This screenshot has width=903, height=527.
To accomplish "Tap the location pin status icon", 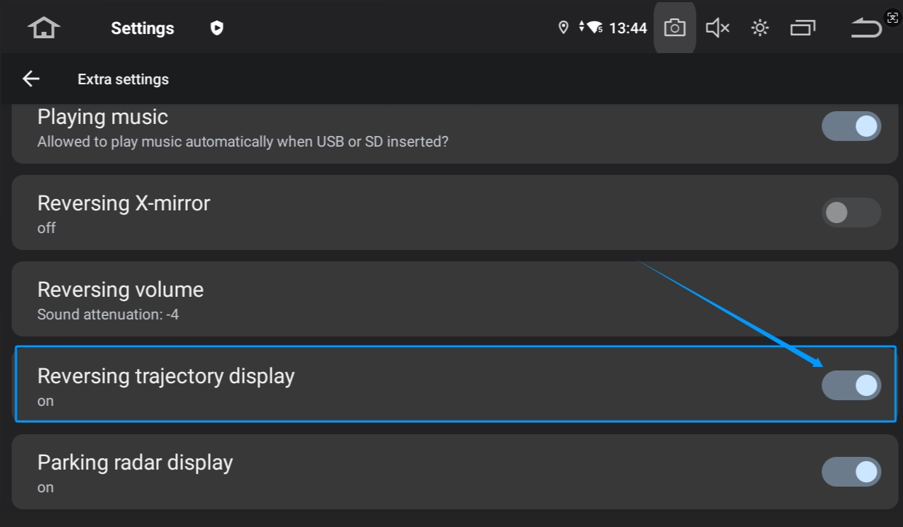I will tap(563, 28).
